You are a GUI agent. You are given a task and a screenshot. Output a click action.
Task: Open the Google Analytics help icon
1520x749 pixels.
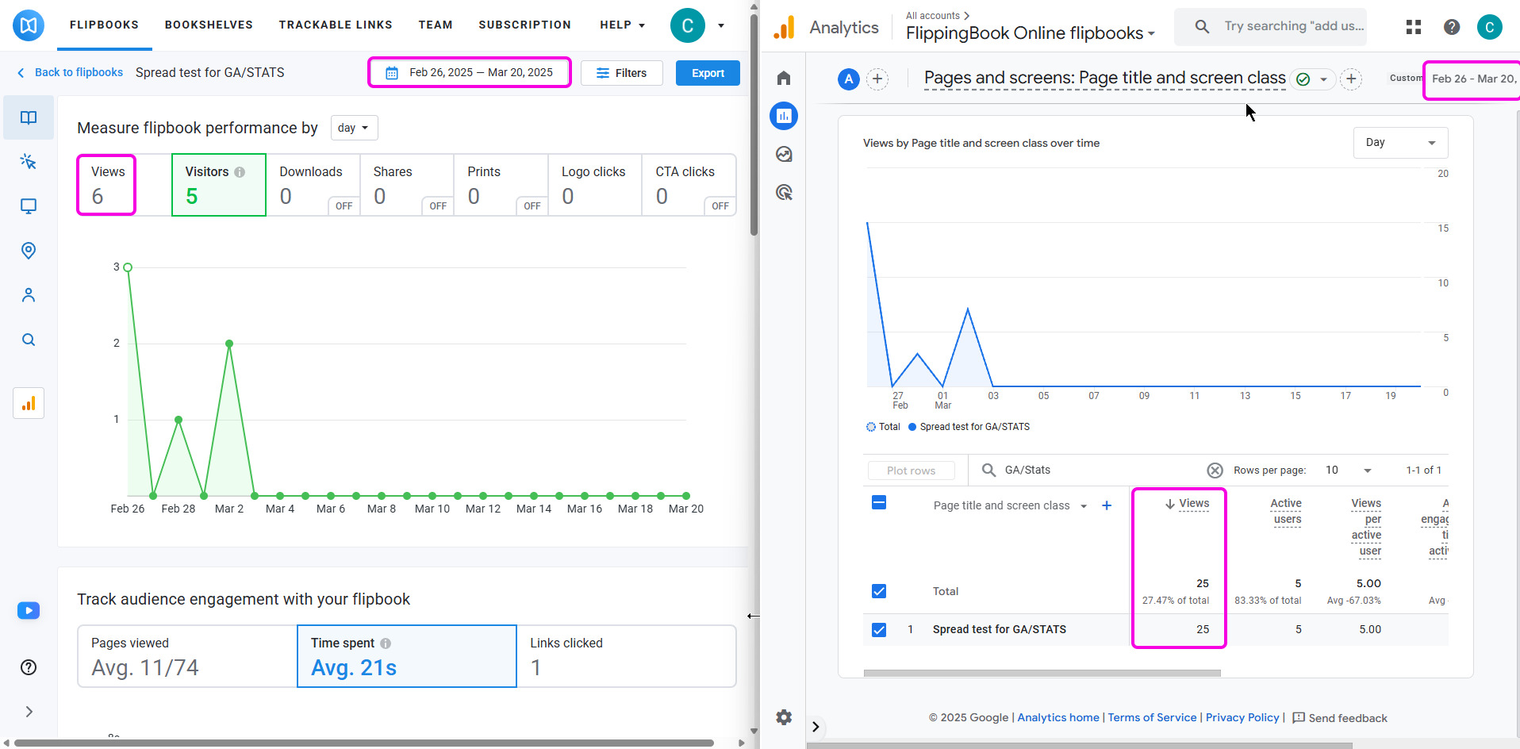click(1452, 27)
